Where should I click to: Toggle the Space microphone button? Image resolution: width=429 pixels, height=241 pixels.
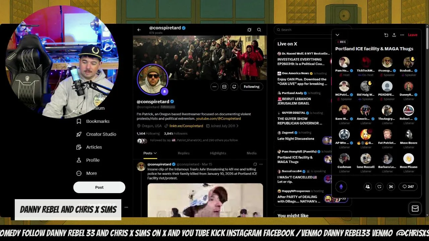(x=341, y=186)
